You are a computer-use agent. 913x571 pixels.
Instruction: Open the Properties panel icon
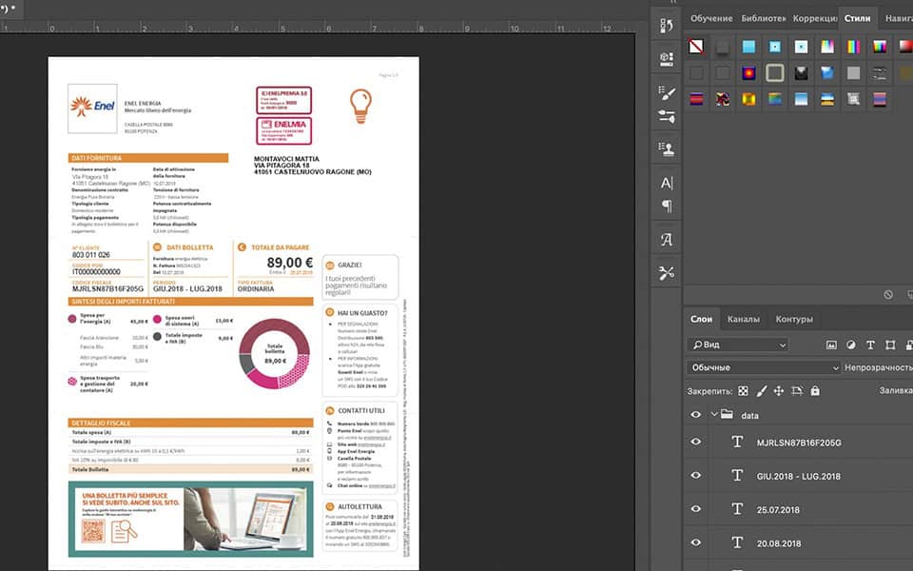pyautogui.click(x=667, y=58)
